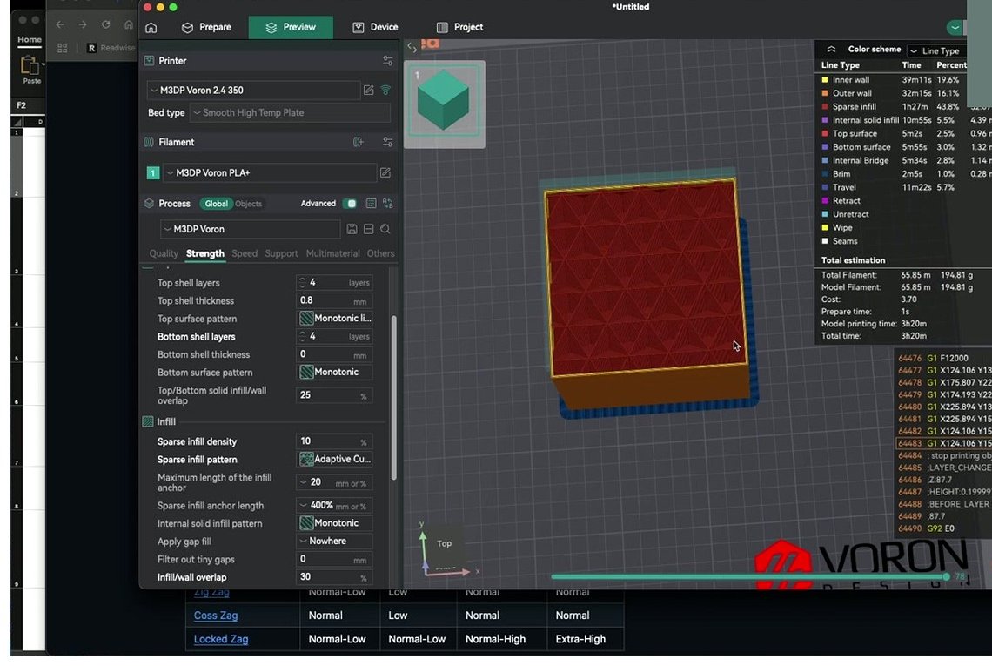Open the Apply gap fill dropdown
Viewport: 992px width, 666px height.
click(335, 541)
